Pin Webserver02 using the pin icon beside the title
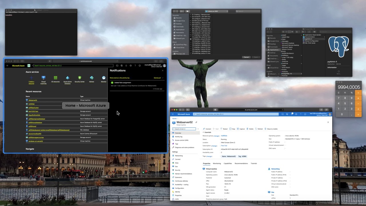The height and width of the screenshot is (206, 366). coord(196,122)
